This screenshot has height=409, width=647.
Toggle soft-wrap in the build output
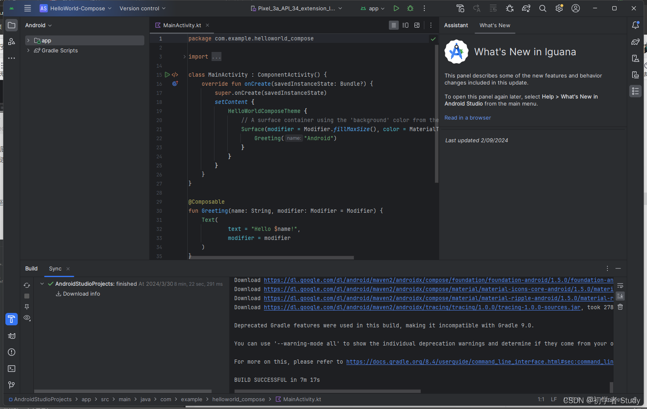point(620,286)
